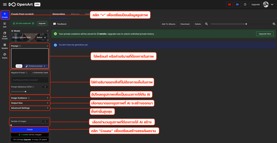Click the Upgrade Now button
Viewport: 277px width, 143px height.
pos(265,34)
